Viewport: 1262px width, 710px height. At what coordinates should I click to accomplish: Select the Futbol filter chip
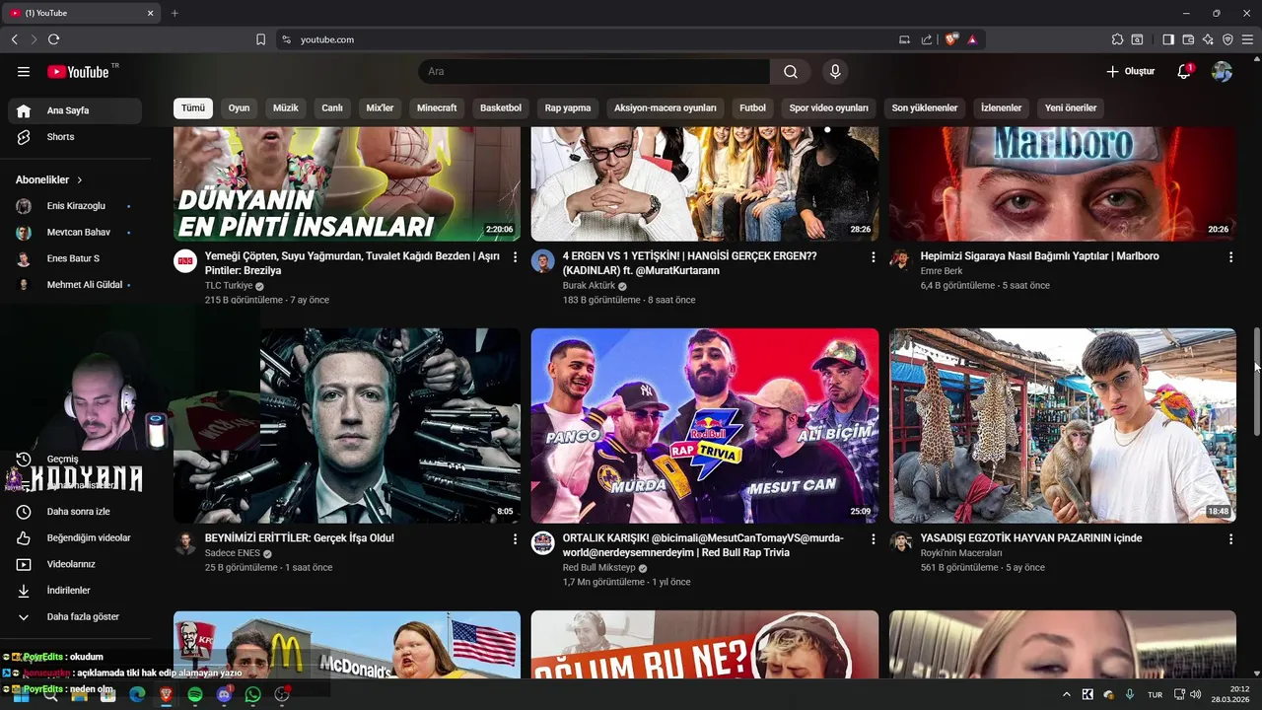click(753, 108)
